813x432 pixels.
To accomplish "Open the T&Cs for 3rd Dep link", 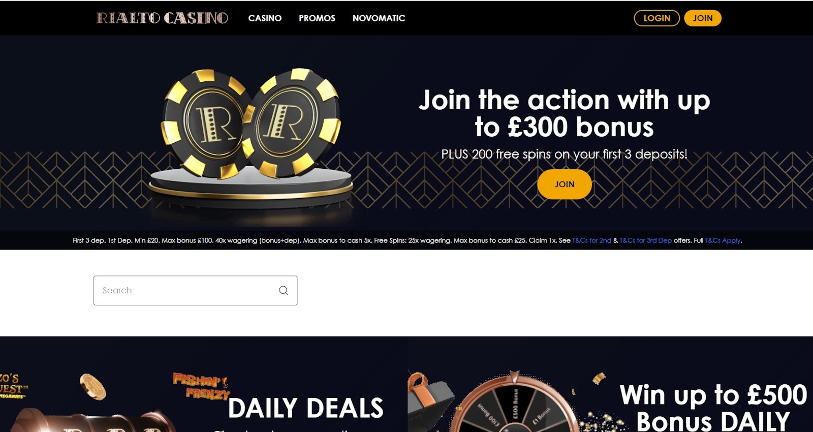I will (645, 240).
